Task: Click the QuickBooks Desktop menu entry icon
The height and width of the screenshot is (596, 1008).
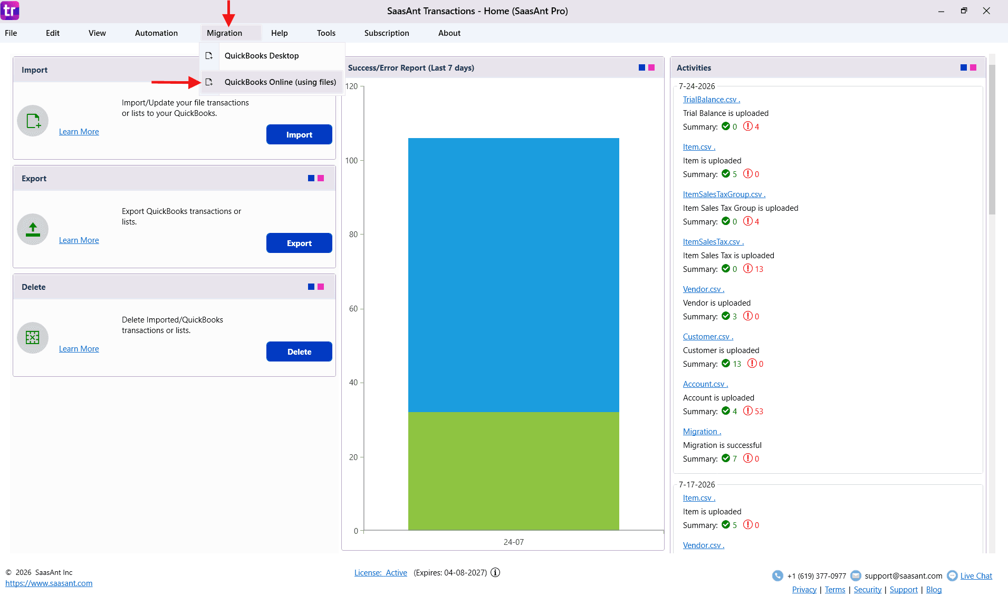Action: [209, 56]
